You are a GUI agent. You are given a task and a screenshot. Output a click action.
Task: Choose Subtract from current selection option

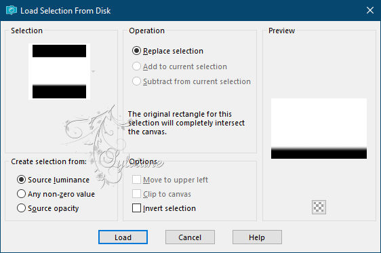click(136, 81)
